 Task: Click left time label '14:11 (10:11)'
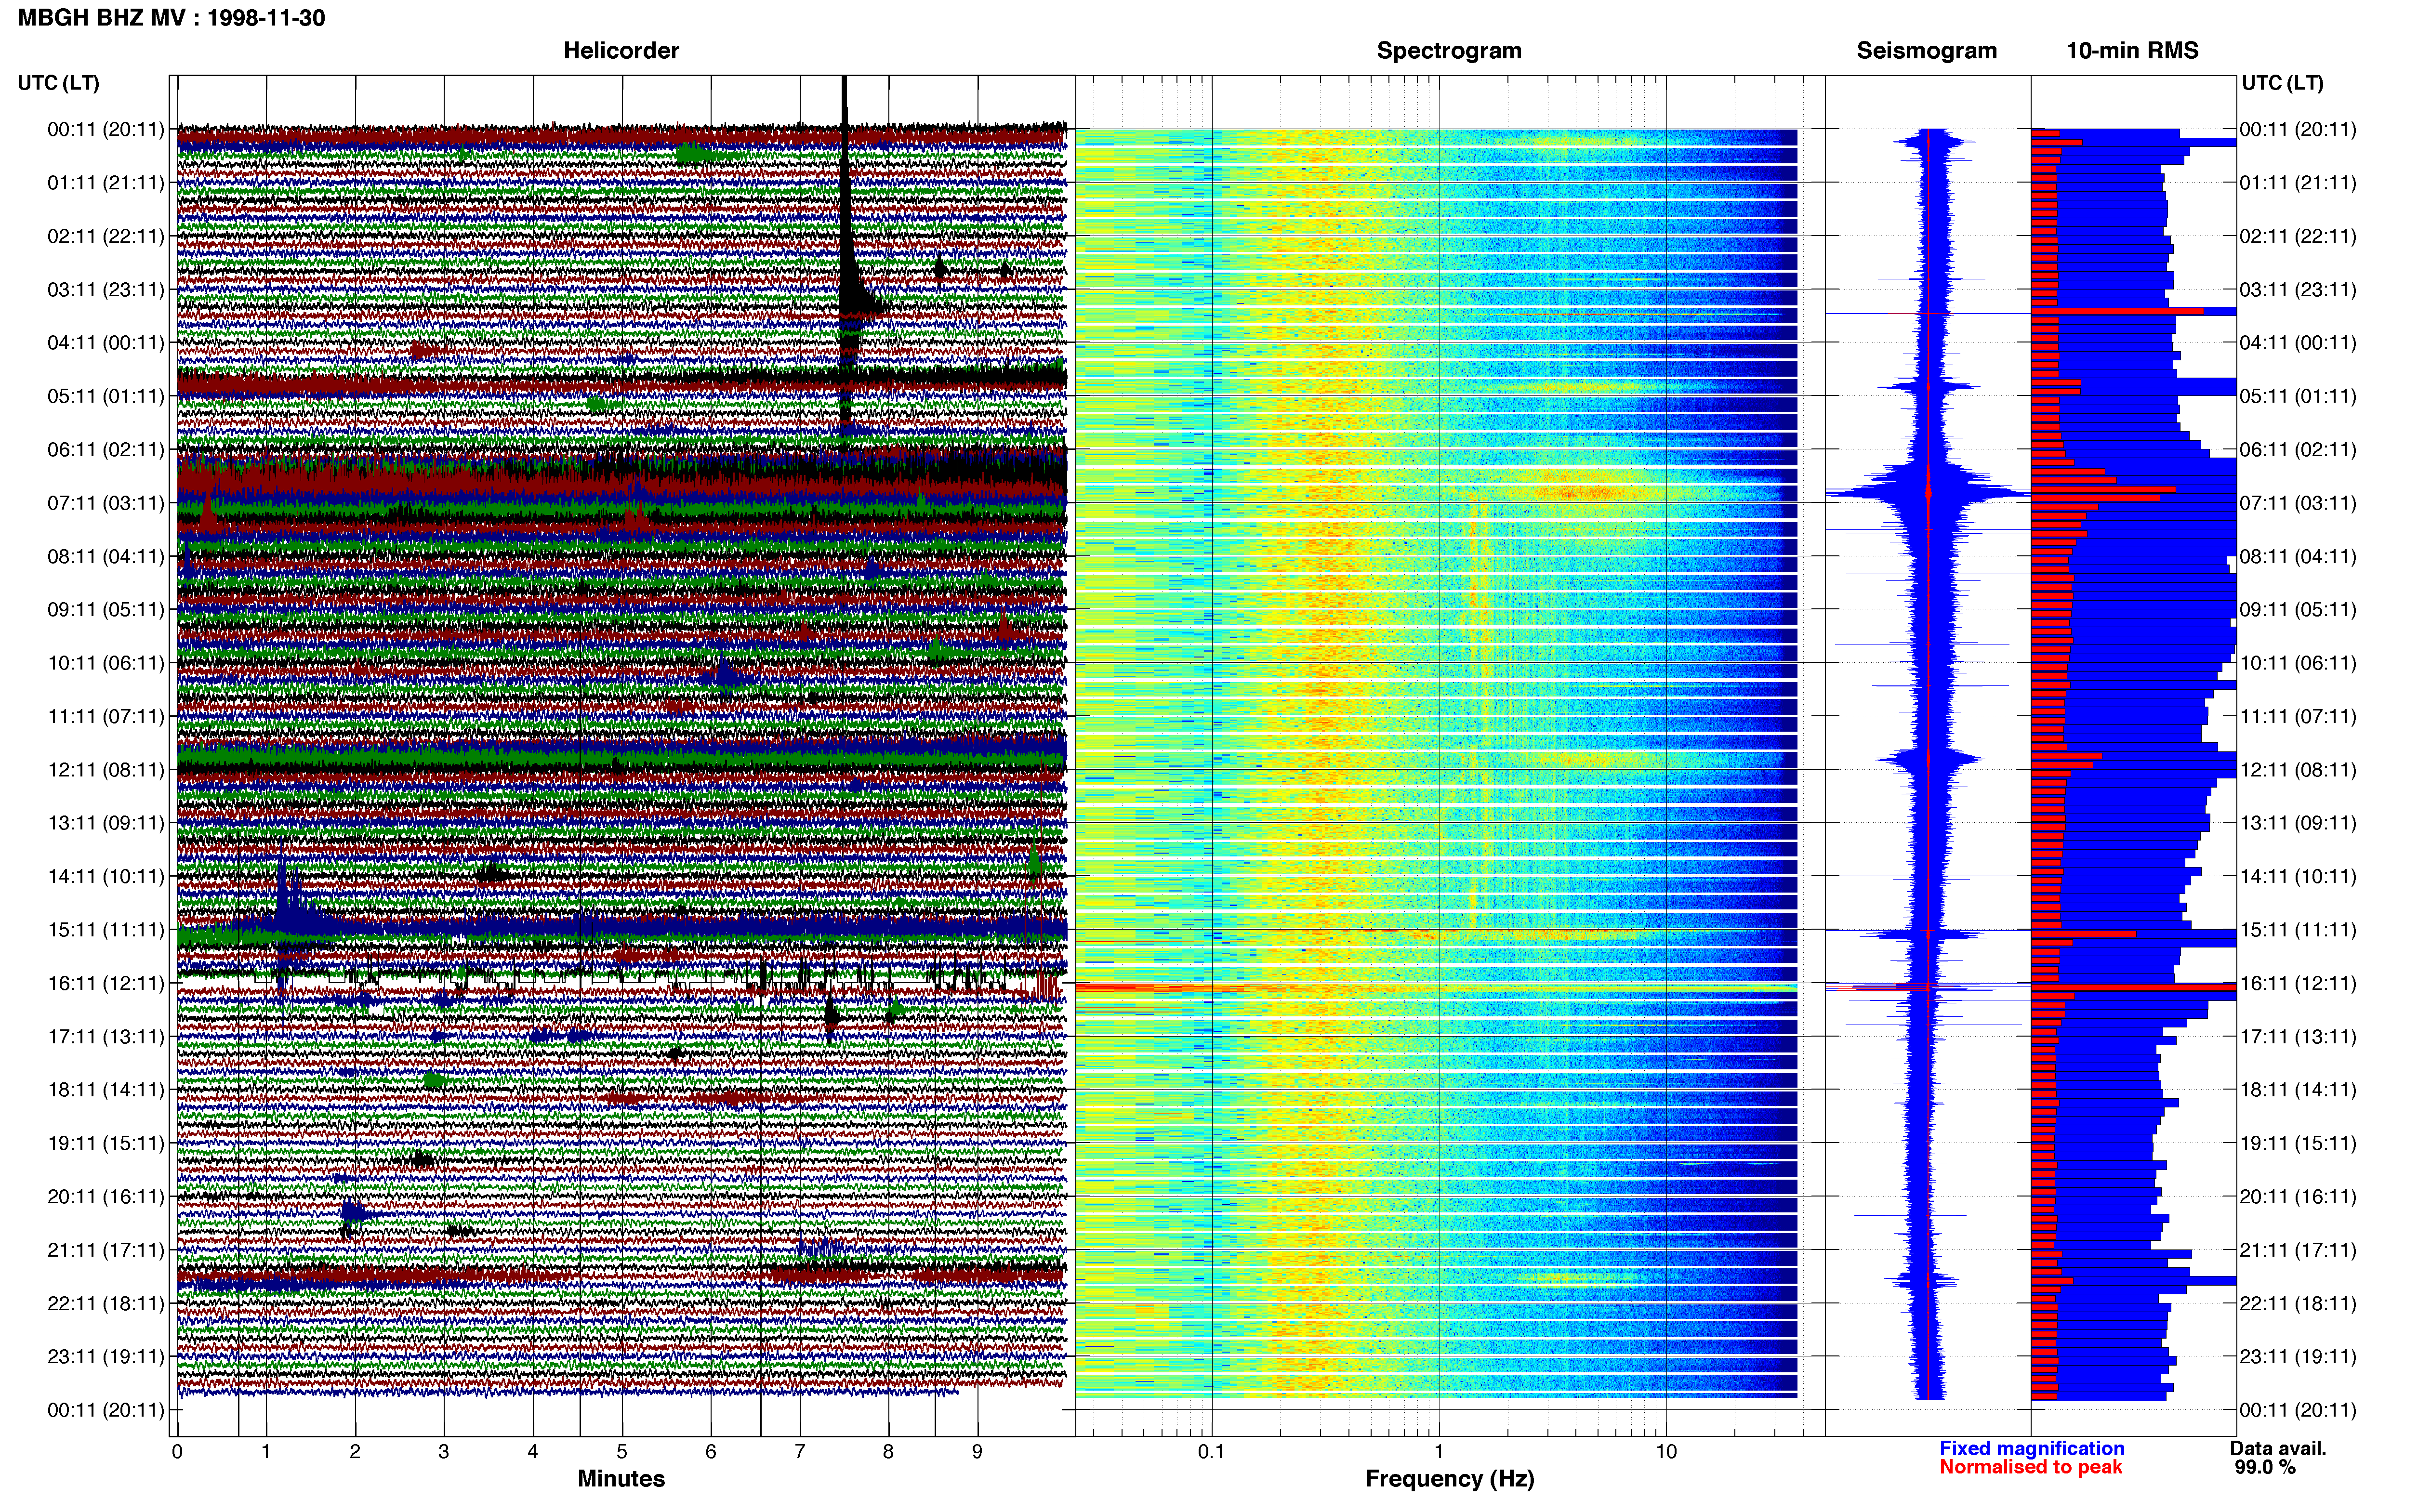click(x=106, y=876)
